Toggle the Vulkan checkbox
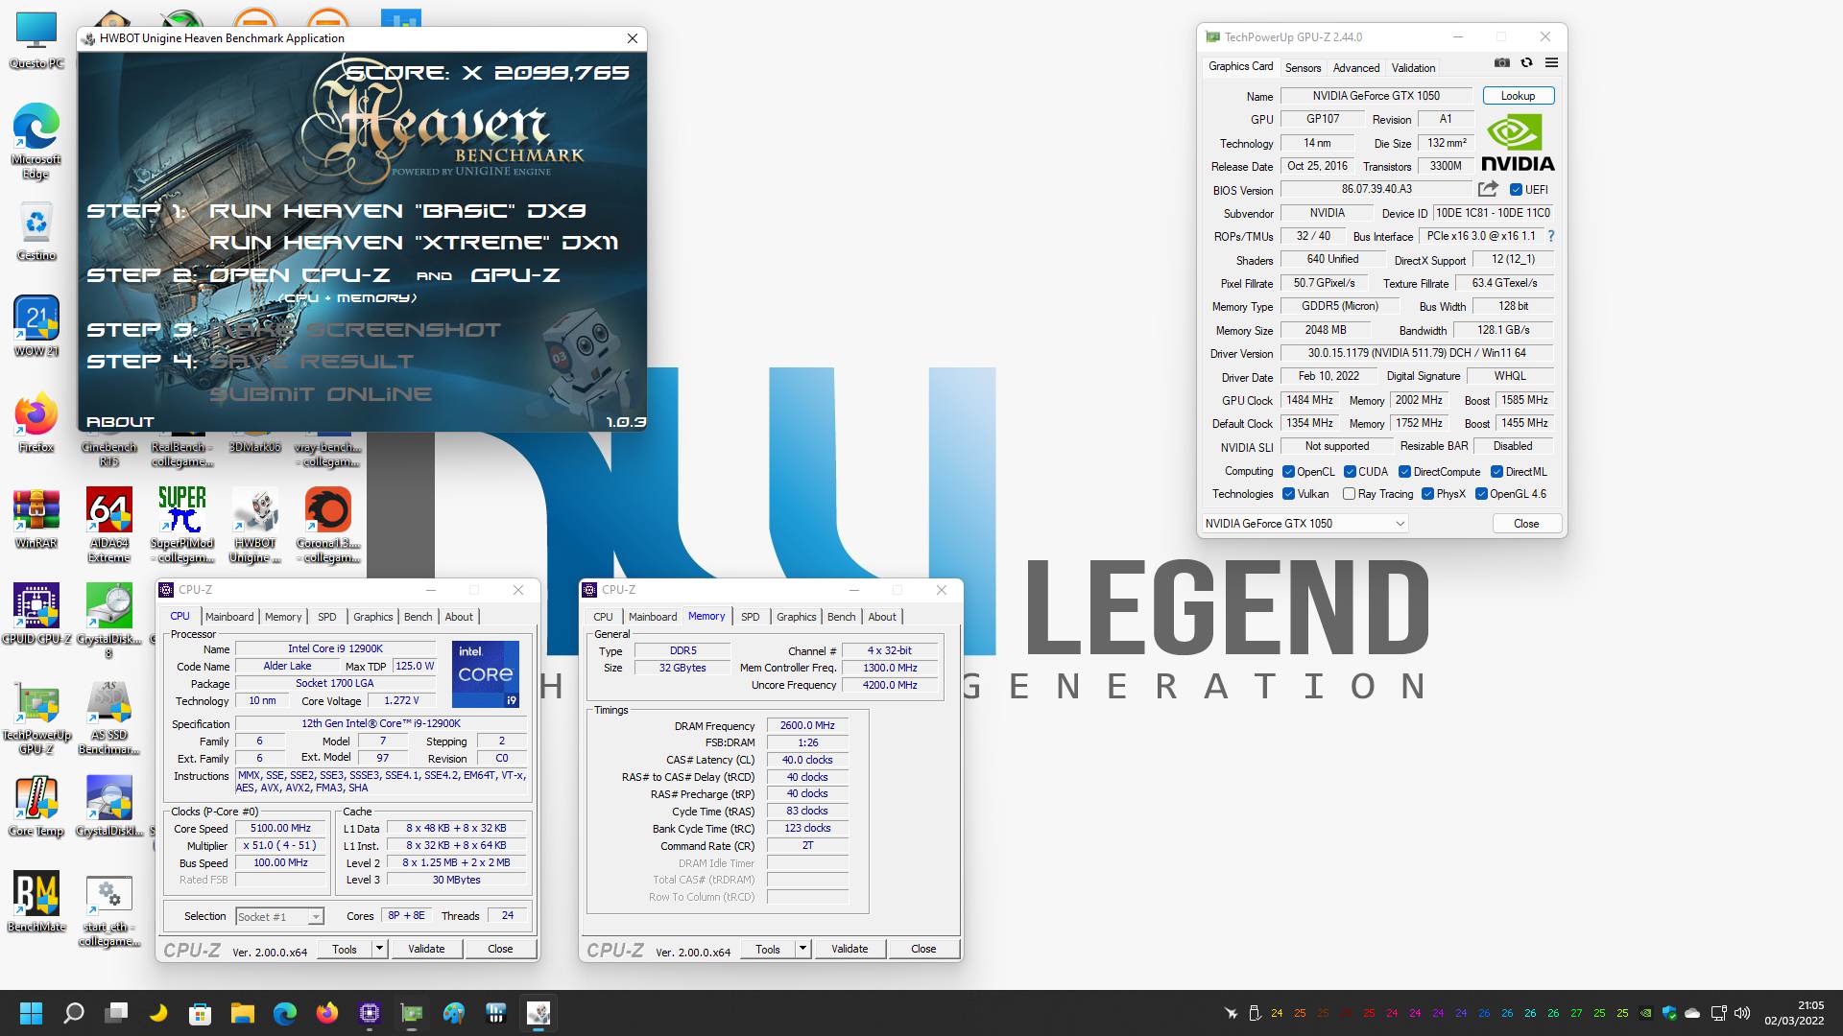The width and height of the screenshot is (1843, 1036). click(x=1288, y=494)
